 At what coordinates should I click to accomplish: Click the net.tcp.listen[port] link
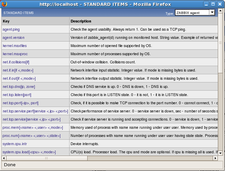pyautogui.click(x=17, y=95)
